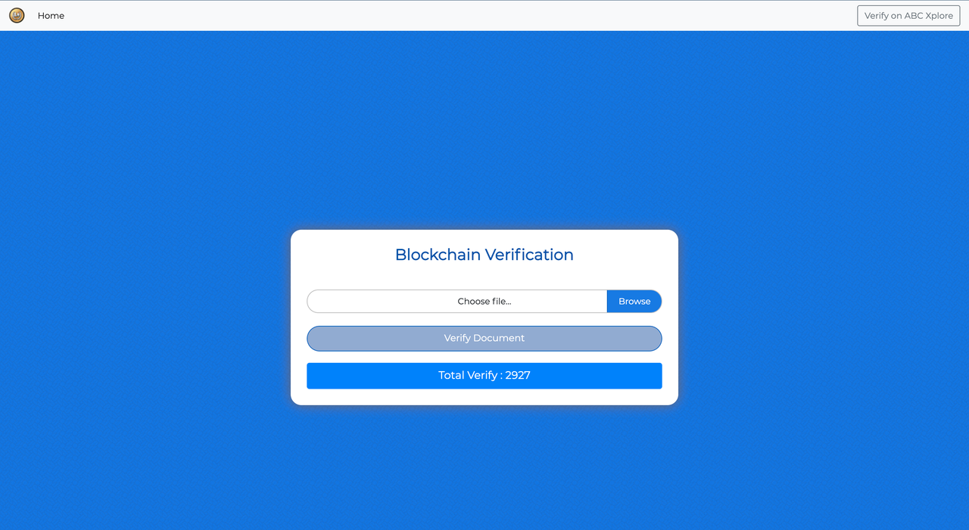Click the Blockchain Verification heading

pos(484,255)
